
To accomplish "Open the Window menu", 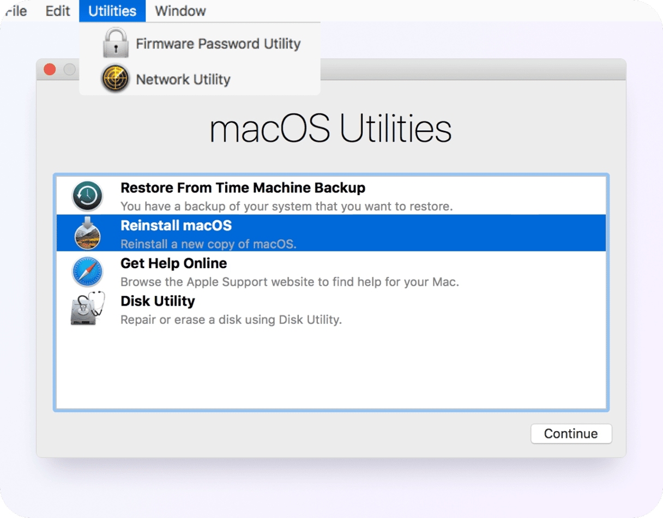I will coord(180,11).
